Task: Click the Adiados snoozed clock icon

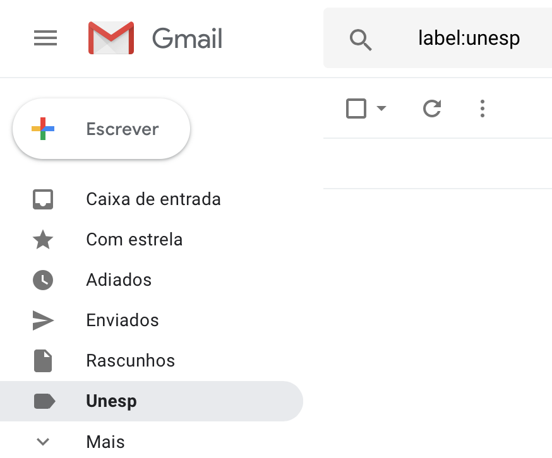Action: click(x=42, y=280)
